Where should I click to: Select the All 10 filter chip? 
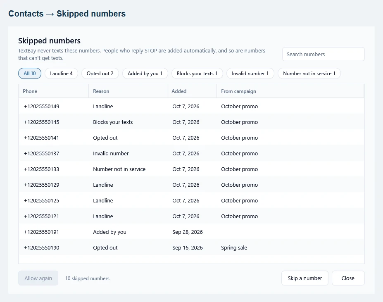click(x=30, y=73)
